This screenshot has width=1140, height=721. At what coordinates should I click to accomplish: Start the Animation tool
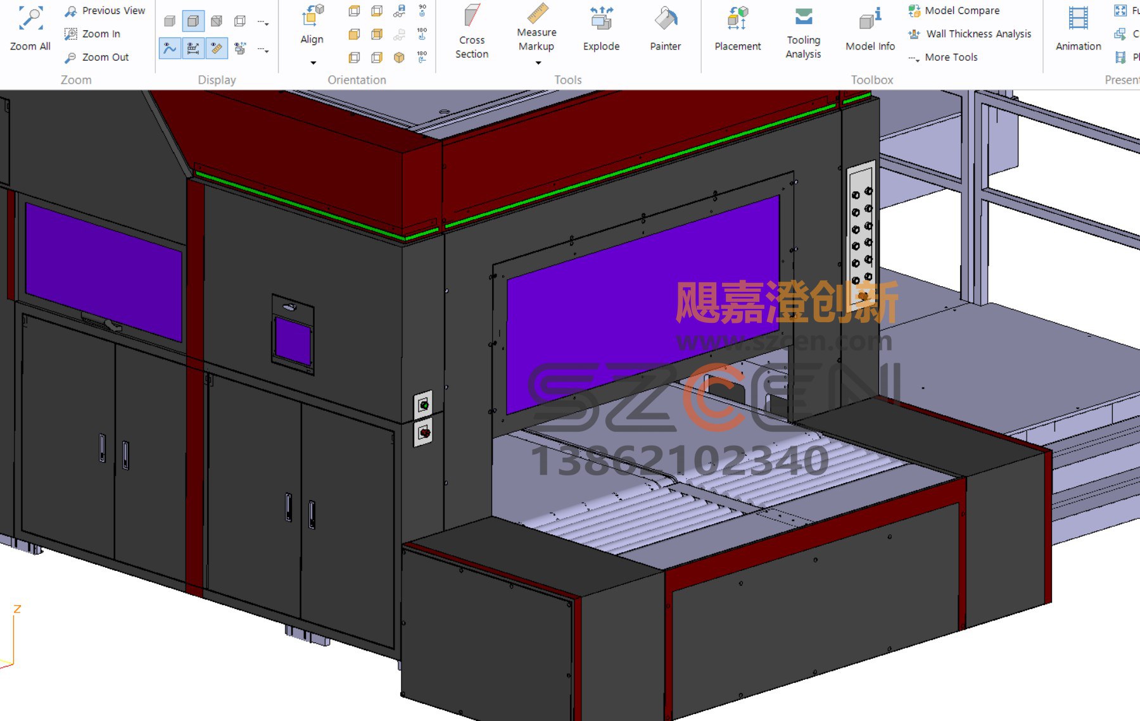click(x=1078, y=28)
